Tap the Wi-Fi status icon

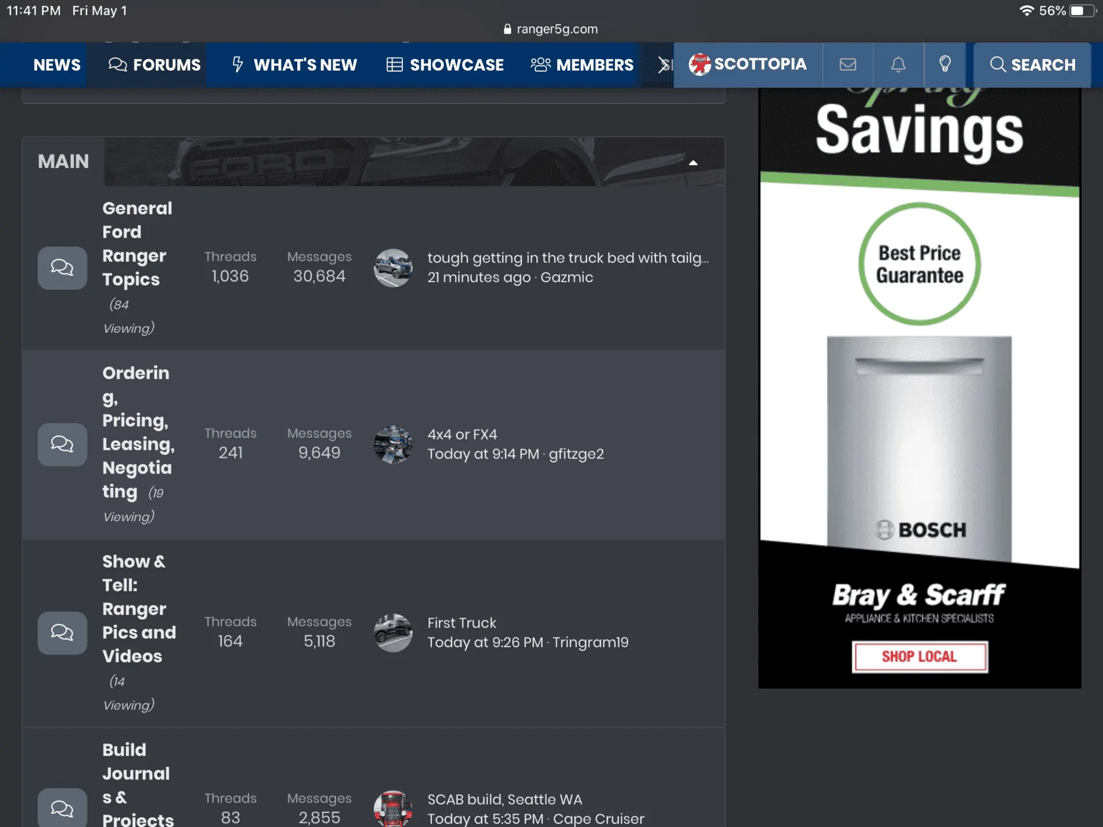coord(1026,11)
